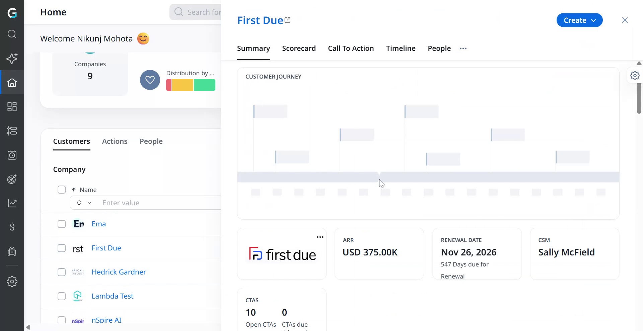The image size is (643, 331).
Task: Select all companies via header checkbox
Action: pos(61,189)
